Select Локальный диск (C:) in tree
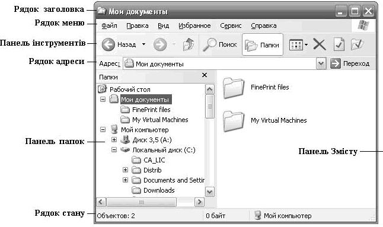The image size is (383, 227). (164, 150)
